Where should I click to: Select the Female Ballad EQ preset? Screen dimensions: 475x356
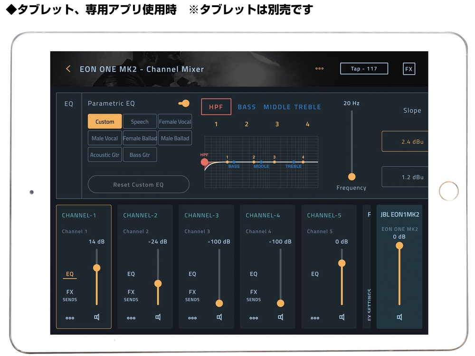tap(140, 138)
